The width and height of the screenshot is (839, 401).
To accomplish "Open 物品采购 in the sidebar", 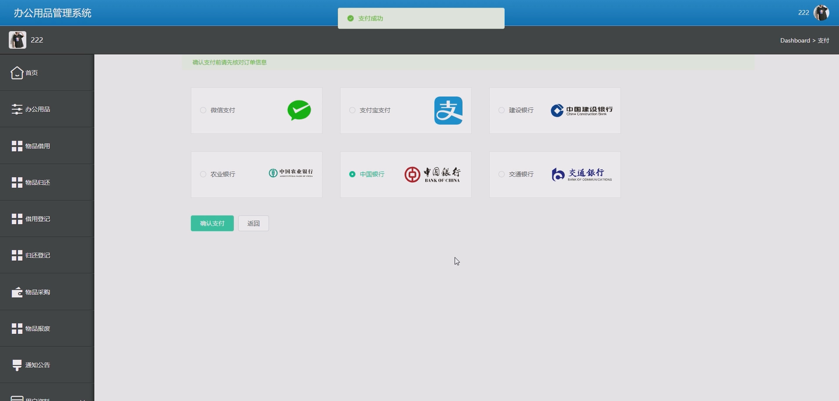I will 47,292.
